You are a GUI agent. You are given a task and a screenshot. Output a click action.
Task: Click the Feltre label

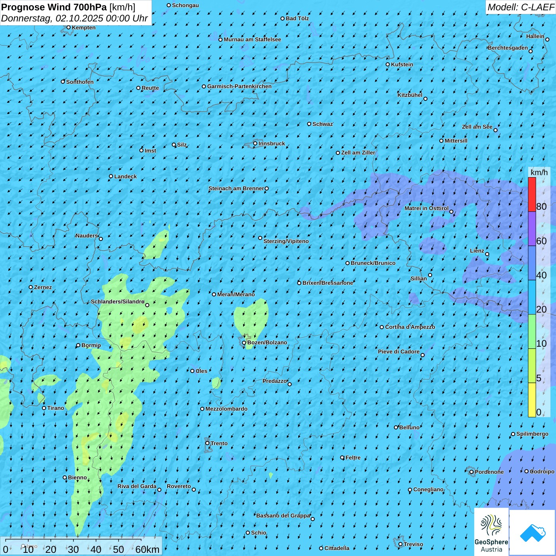pos(353,458)
